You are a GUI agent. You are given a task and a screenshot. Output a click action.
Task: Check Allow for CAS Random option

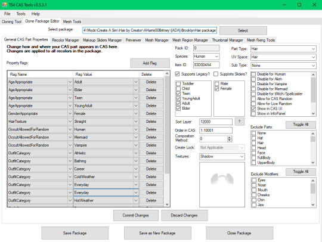253,99
